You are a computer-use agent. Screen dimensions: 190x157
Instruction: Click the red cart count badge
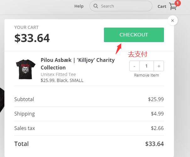(x=178, y=3)
